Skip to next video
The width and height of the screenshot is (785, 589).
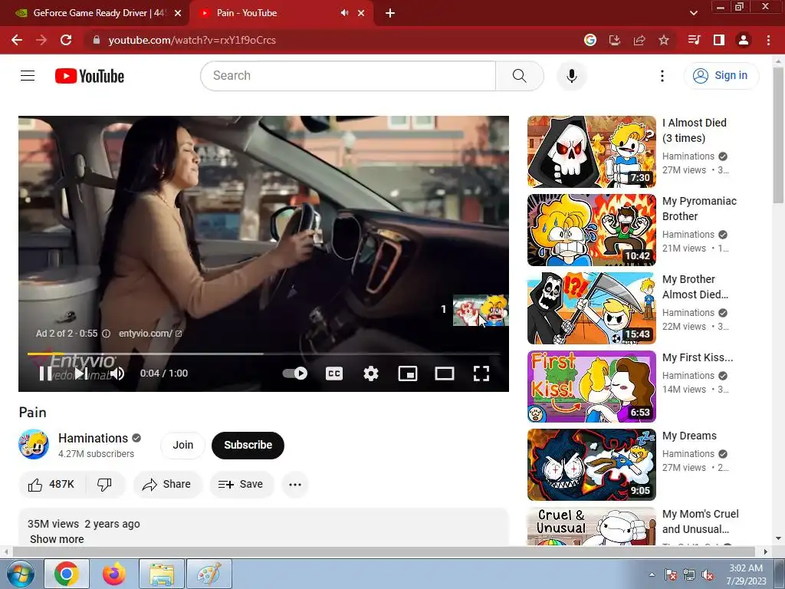point(80,373)
